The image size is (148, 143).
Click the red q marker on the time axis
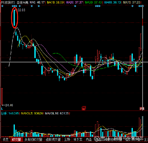click(84, 108)
